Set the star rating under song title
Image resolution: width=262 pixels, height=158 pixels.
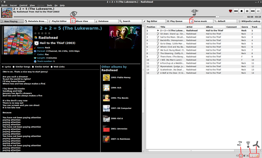42,33
